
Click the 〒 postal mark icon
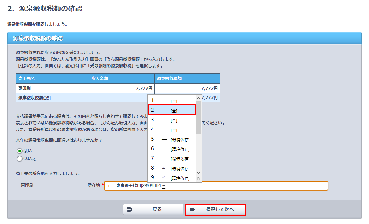[x=109, y=186]
